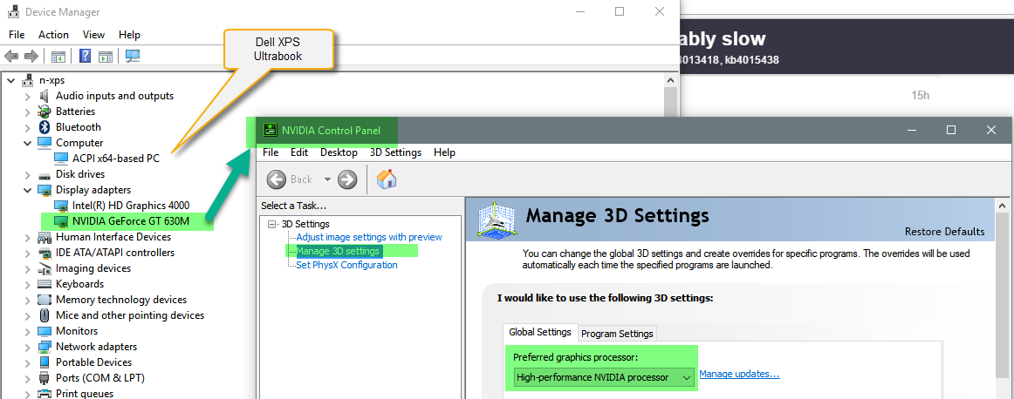The width and height of the screenshot is (1014, 399).
Task: Click the Bluetooth logo icon in device tree
Action: coord(45,127)
